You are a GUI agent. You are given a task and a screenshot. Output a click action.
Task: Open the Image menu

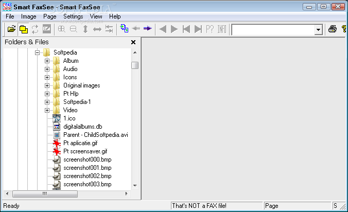[x=29, y=16]
